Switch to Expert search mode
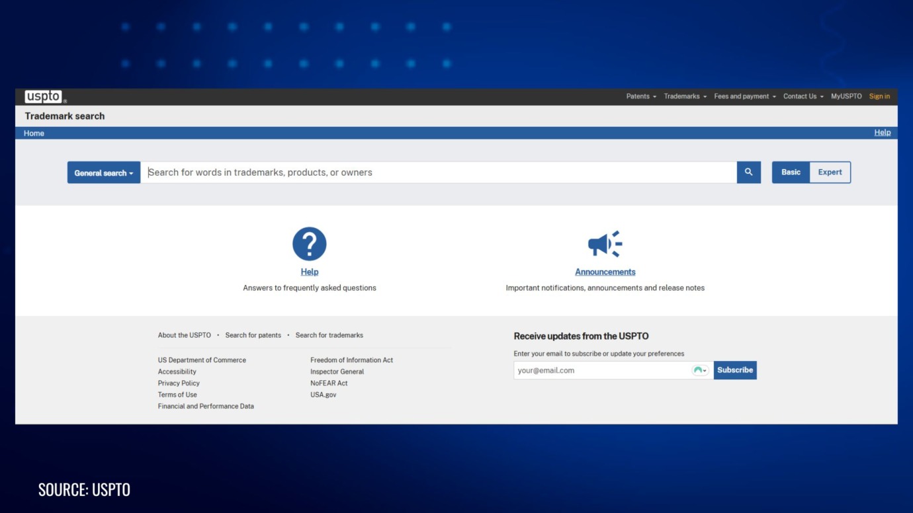 click(830, 172)
